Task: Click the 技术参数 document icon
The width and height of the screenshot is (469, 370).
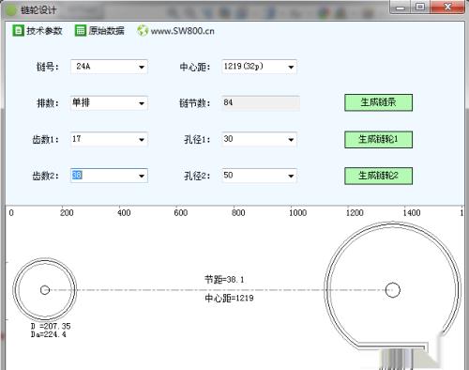Action: pos(18,31)
